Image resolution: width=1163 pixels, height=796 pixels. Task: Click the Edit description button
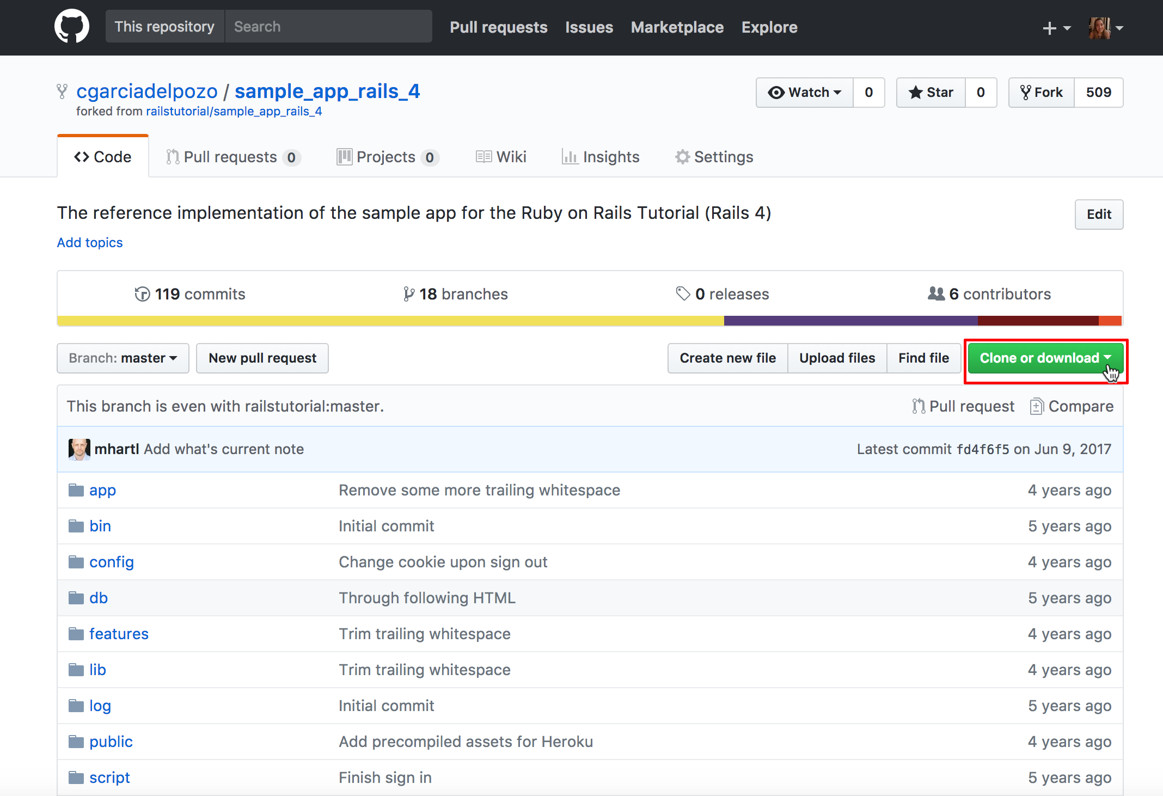[x=1099, y=215]
